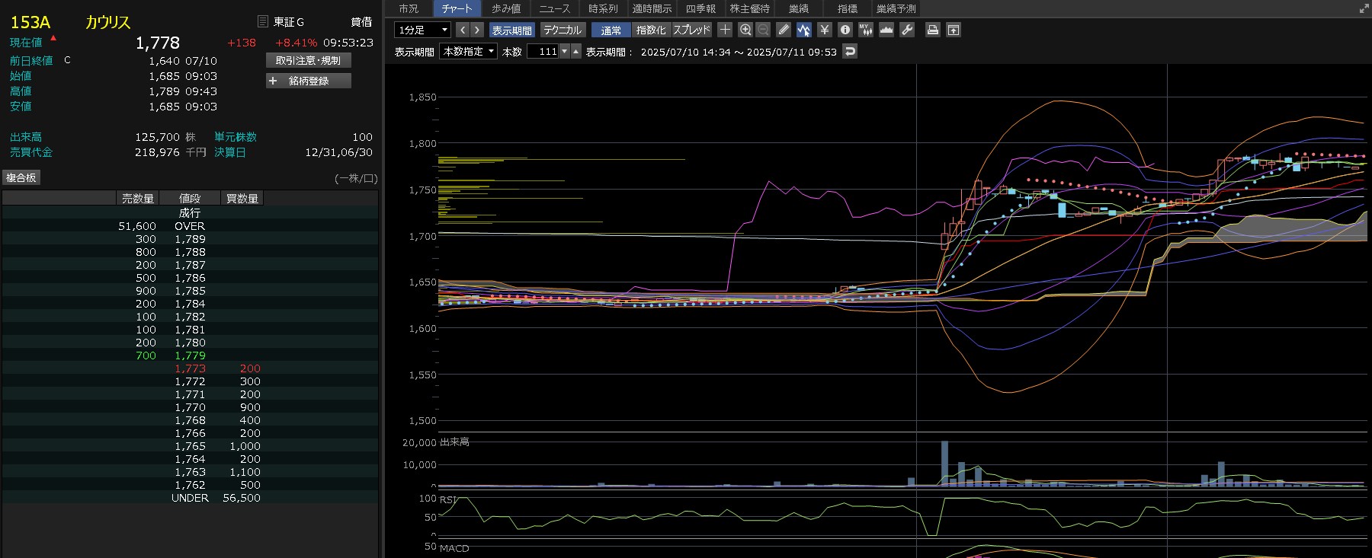The height and width of the screenshot is (558, 1372).
Task: Switch to the 市況 tab
Action: (x=409, y=8)
